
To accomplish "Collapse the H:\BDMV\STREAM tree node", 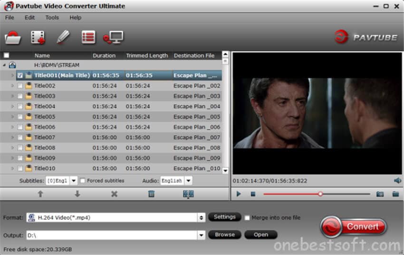I will click(x=4, y=65).
